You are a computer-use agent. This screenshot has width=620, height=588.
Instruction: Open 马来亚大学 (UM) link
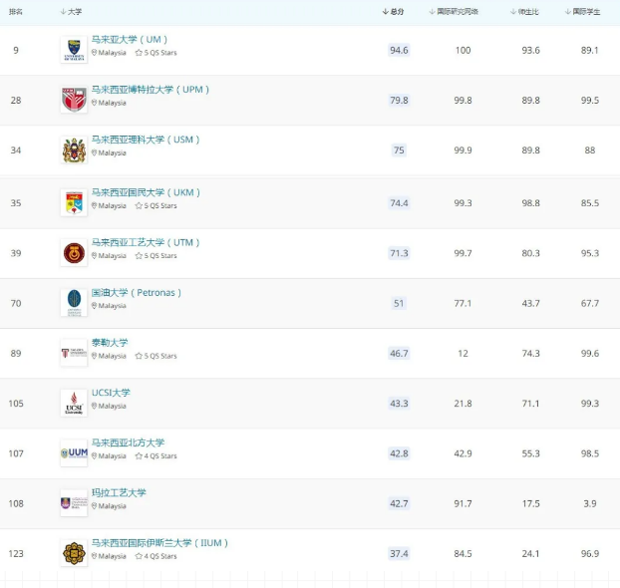point(130,40)
